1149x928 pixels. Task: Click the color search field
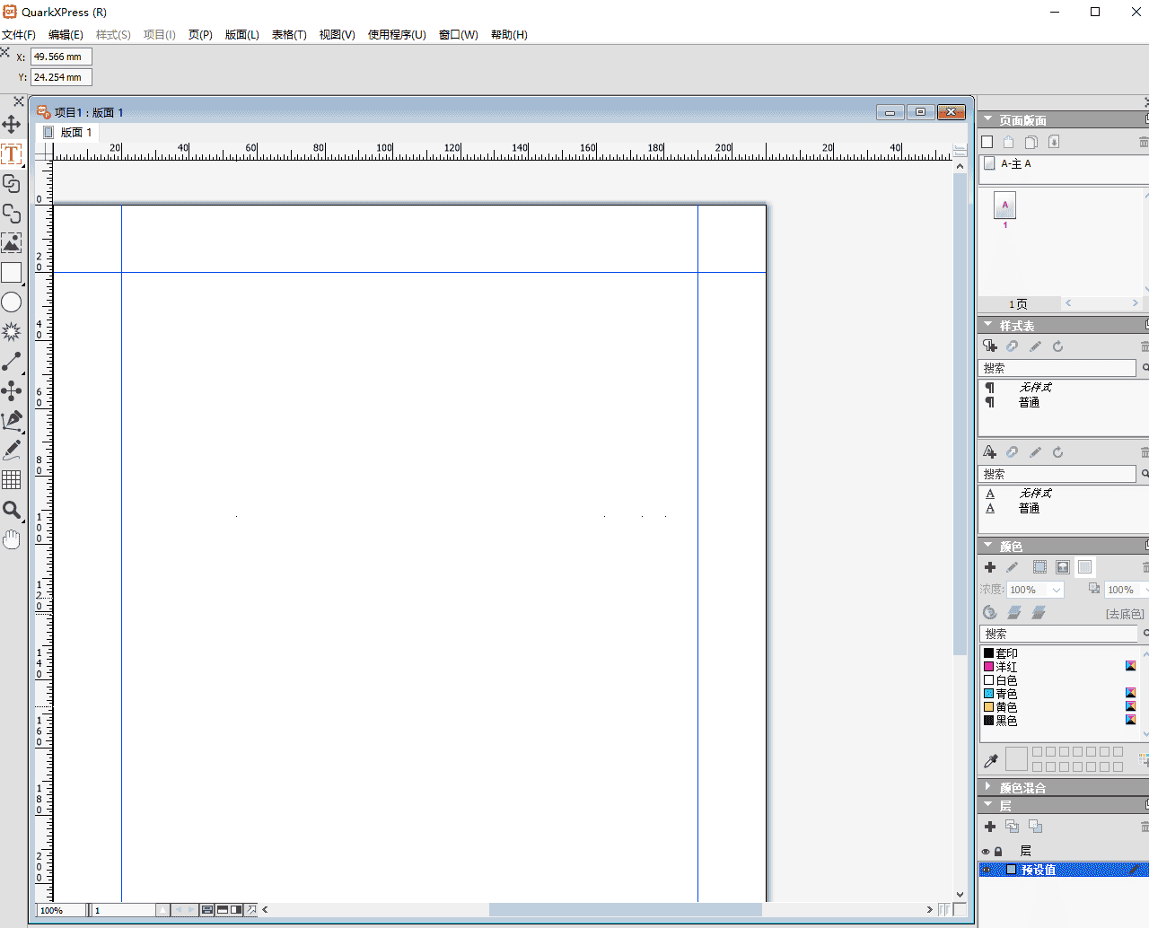(1060, 634)
